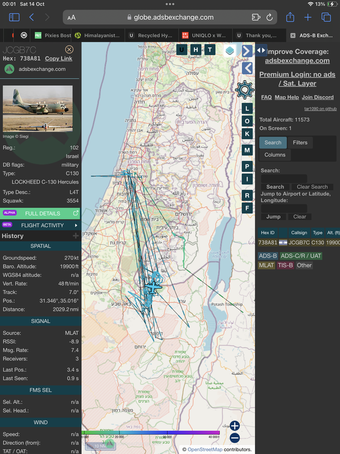The image size is (340, 454).
Task: Reload the adsbexchange page
Action: [270, 18]
